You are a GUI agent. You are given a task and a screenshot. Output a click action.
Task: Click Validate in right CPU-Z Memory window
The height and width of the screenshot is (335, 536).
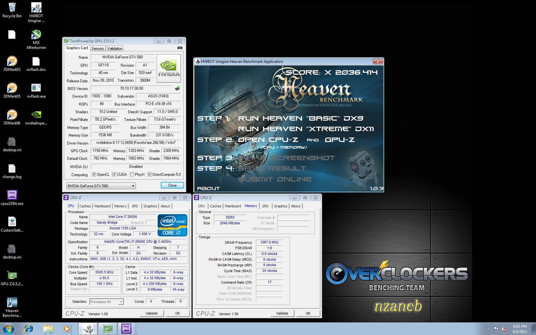(x=282, y=313)
